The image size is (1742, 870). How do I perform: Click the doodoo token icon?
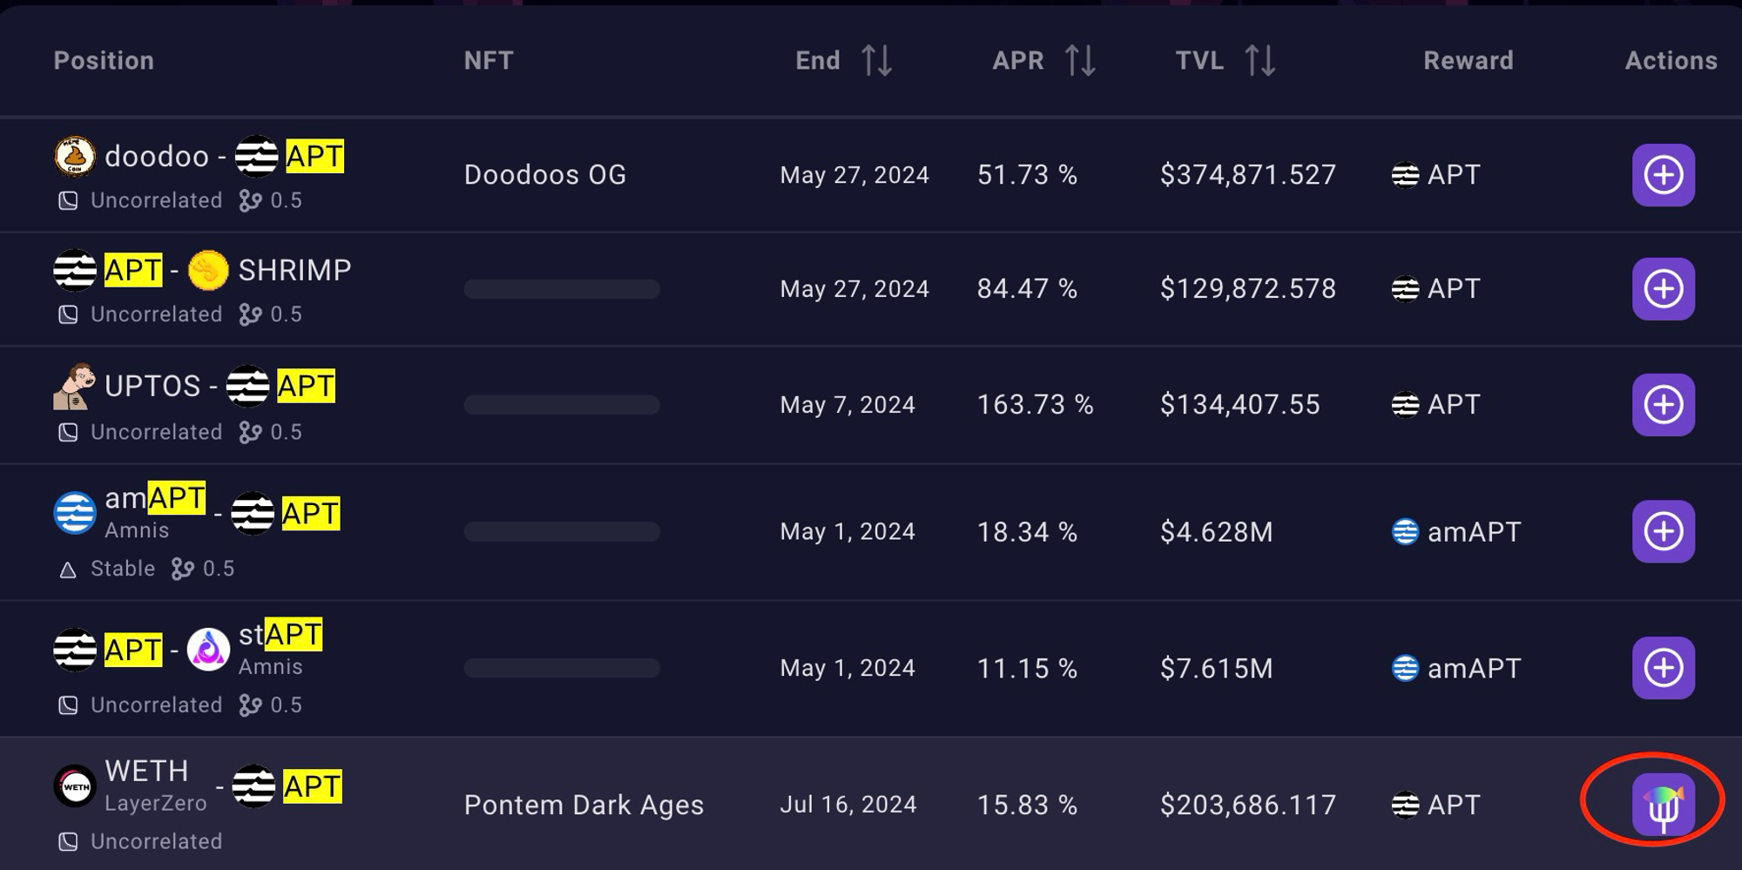tap(75, 157)
